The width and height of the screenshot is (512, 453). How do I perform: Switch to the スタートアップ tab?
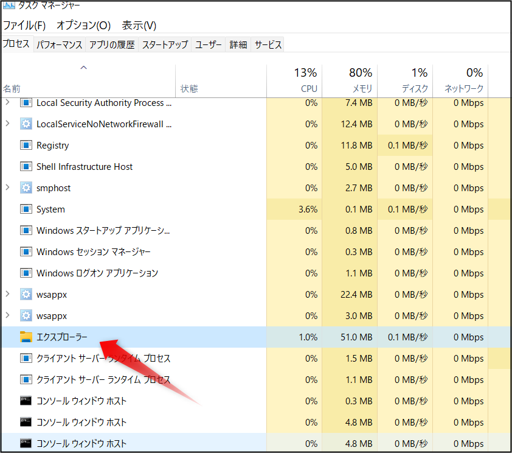coord(165,44)
